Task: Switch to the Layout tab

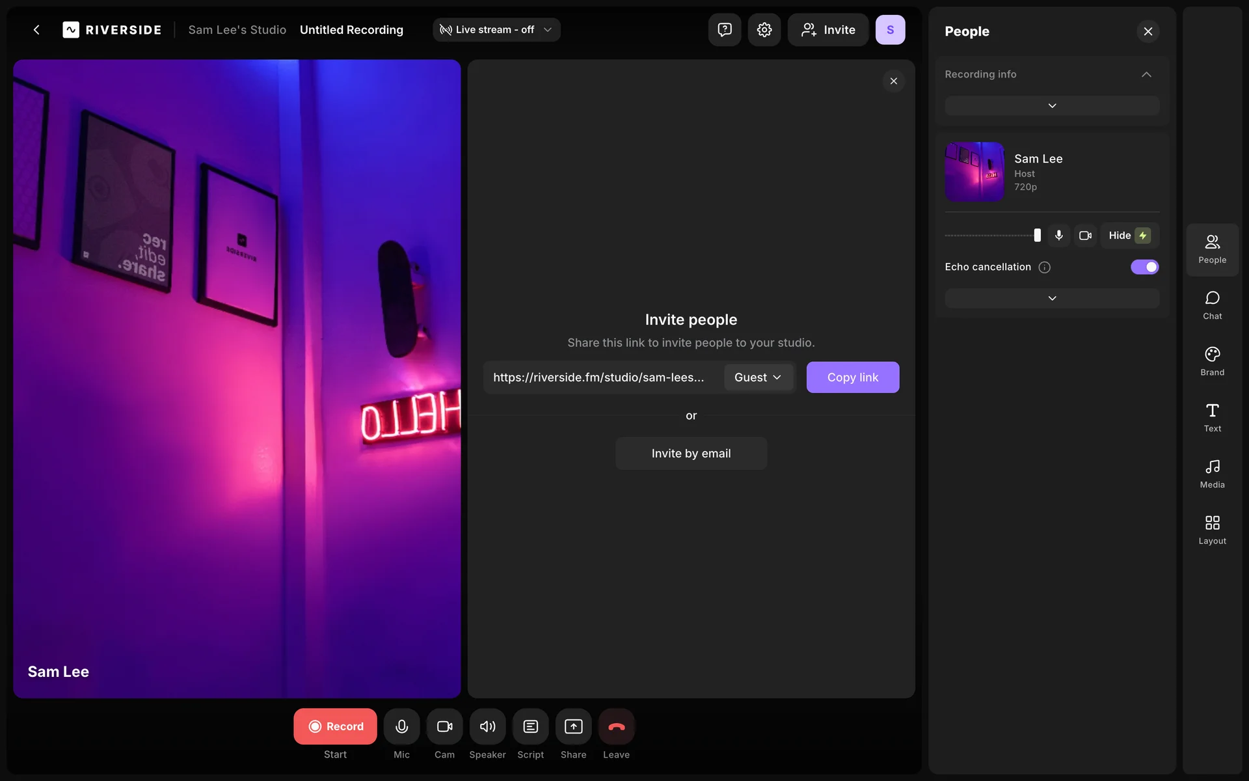Action: [1212, 530]
